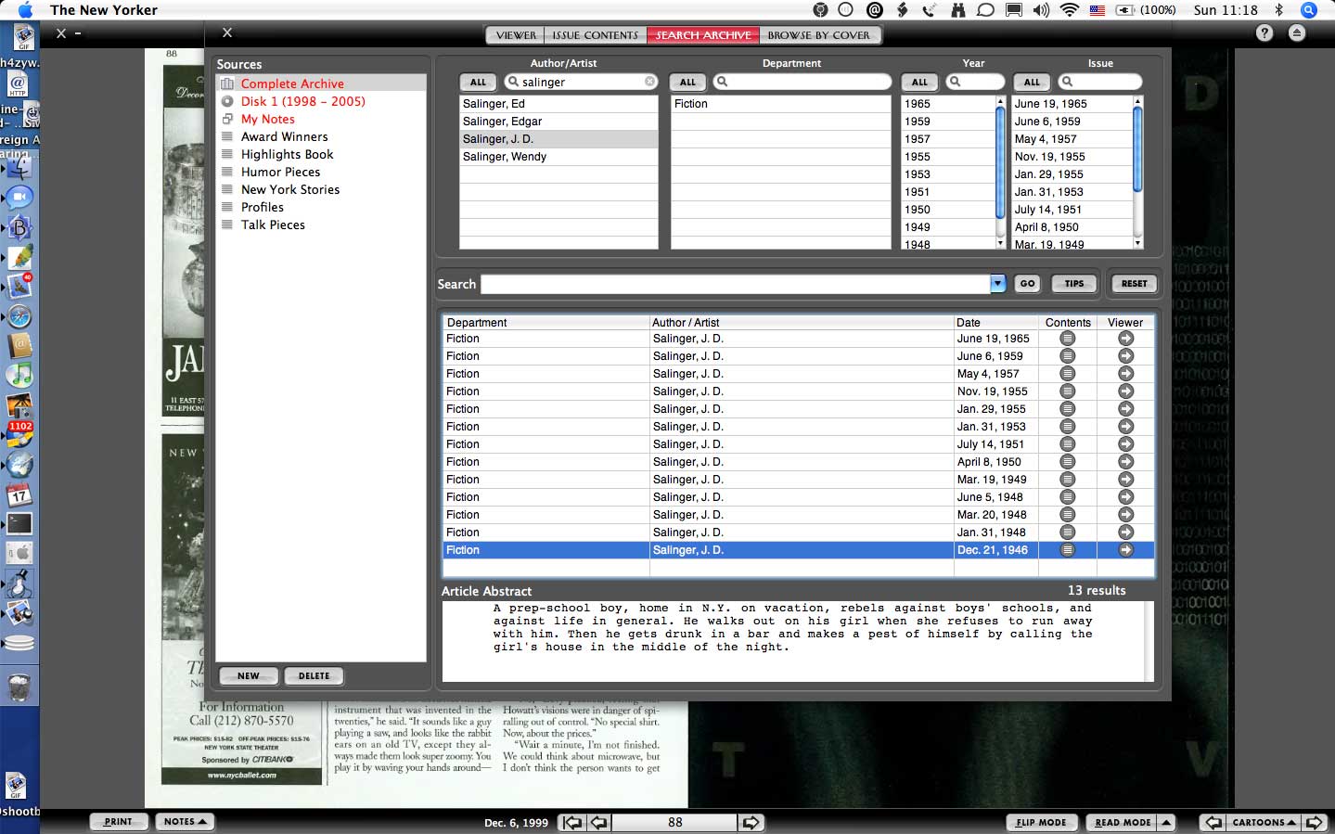Click ALL button for Department

[688, 82]
